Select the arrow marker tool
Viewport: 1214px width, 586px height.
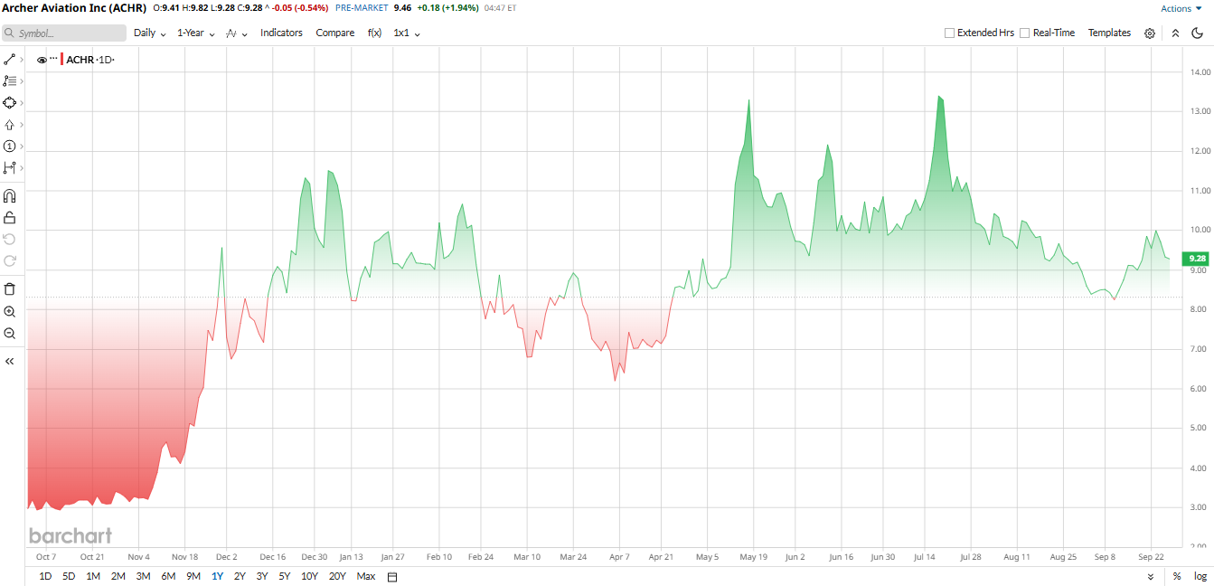coord(10,125)
